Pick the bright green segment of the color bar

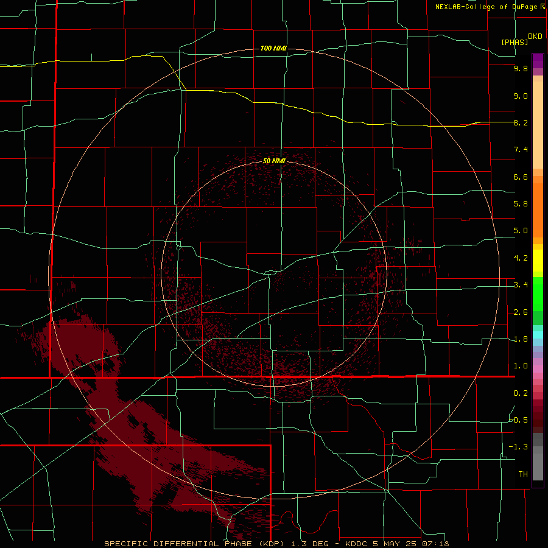538,294
